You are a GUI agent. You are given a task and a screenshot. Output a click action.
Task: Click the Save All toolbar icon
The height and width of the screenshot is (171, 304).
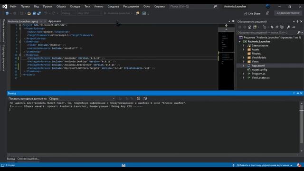click(39, 13)
